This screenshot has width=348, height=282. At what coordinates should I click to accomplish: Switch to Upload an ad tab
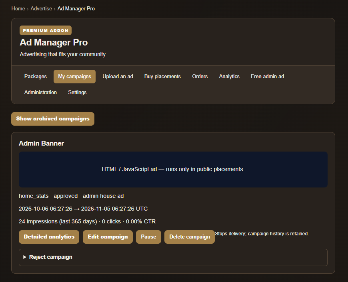click(118, 77)
